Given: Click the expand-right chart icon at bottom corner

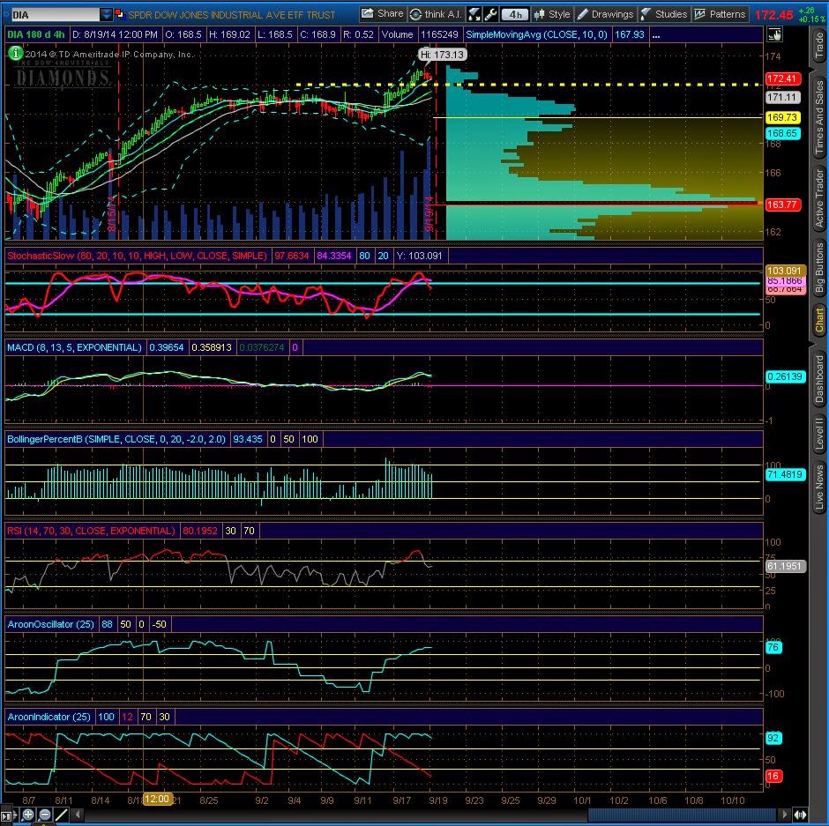Looking at the screenshot, I should coord(800,815).
